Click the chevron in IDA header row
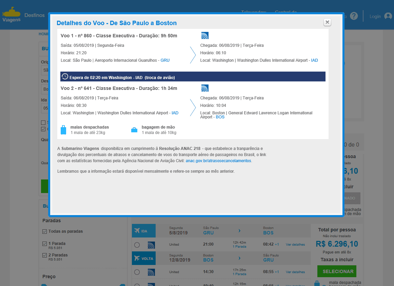The width and height of the screenshot is (394, 286). (x=239, y=230)
